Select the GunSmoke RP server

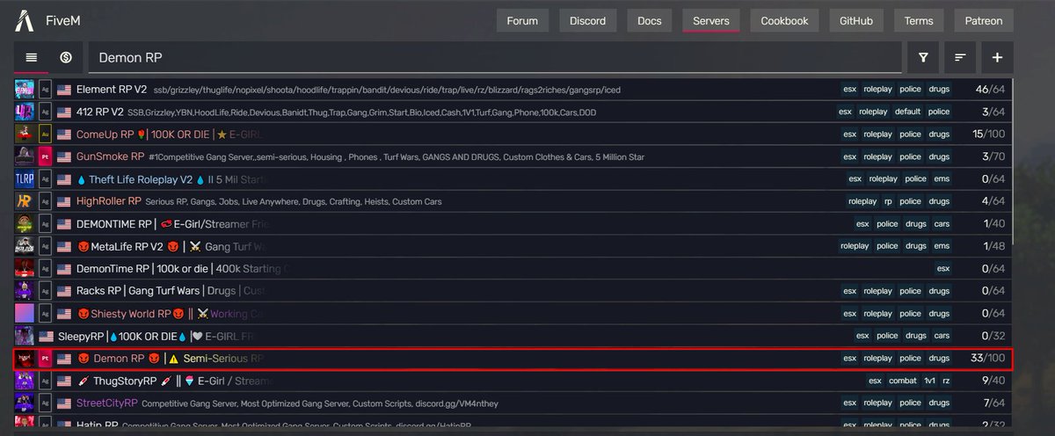tap(513, 156)
